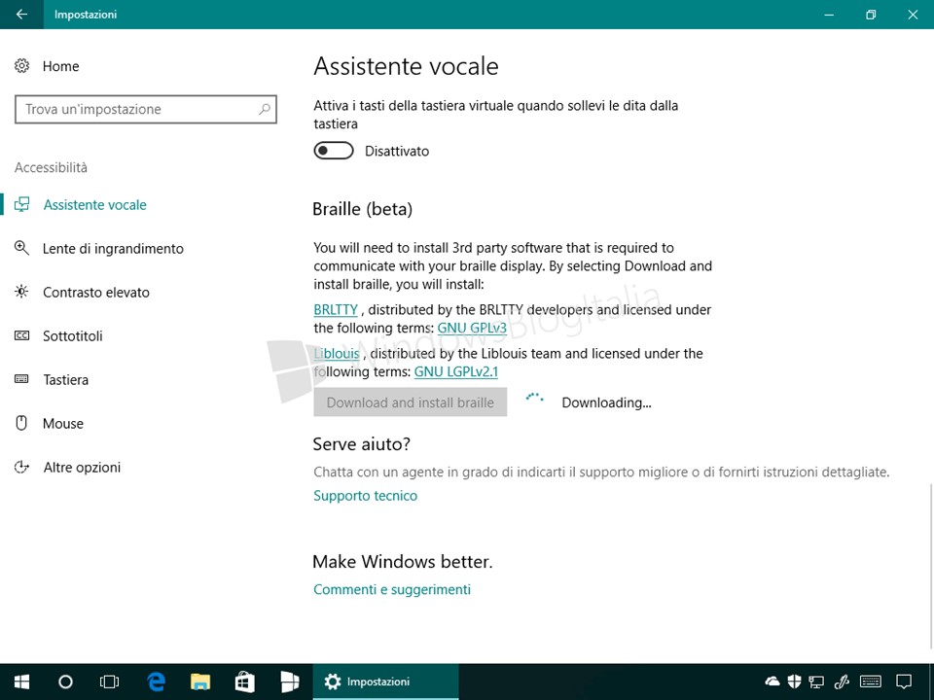Open Sottotitoli settings page

click(x=73, y=335)
